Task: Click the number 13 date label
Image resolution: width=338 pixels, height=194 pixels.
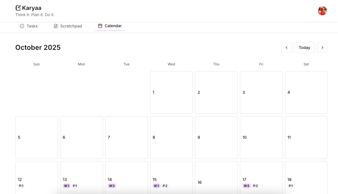Action: [65, 180]
